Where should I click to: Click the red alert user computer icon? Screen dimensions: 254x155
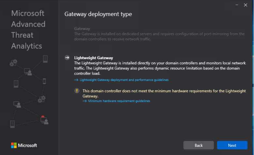tap(44, 120)
